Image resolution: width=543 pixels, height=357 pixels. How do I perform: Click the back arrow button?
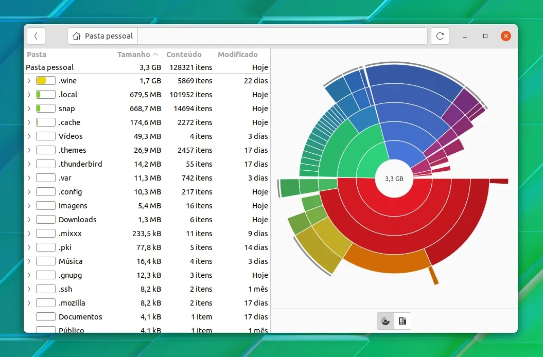36,36
